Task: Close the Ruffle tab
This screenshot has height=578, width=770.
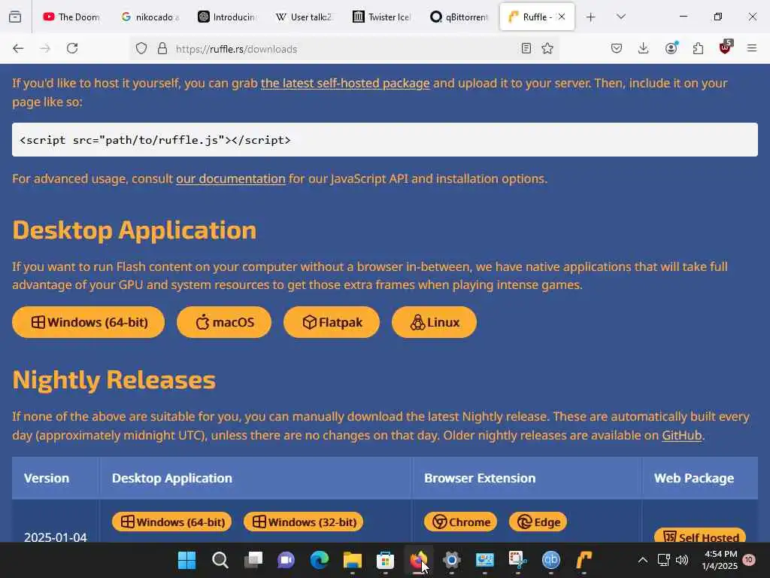Action: tap(562, 17)
